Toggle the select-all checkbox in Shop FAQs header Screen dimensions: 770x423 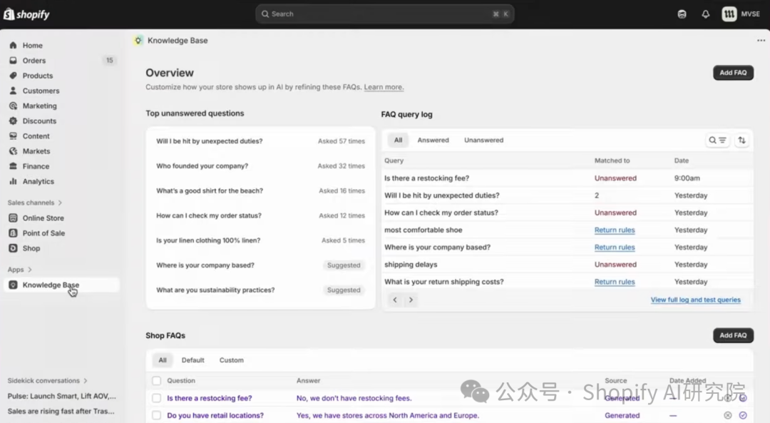click(156, 381)
